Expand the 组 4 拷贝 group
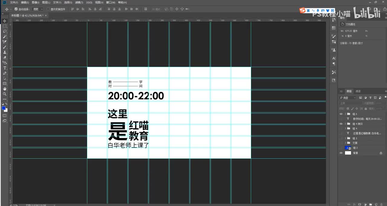Viewport: 387px width, 206px height. pos(345,124)
